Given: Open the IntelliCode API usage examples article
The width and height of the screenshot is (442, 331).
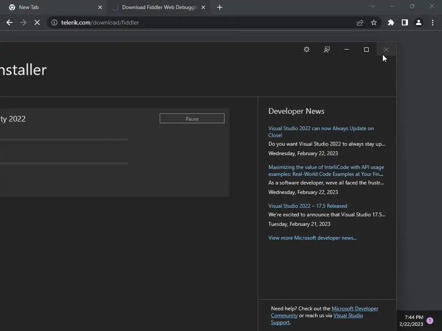Looking at the screenshot, I should coord(326,171).
